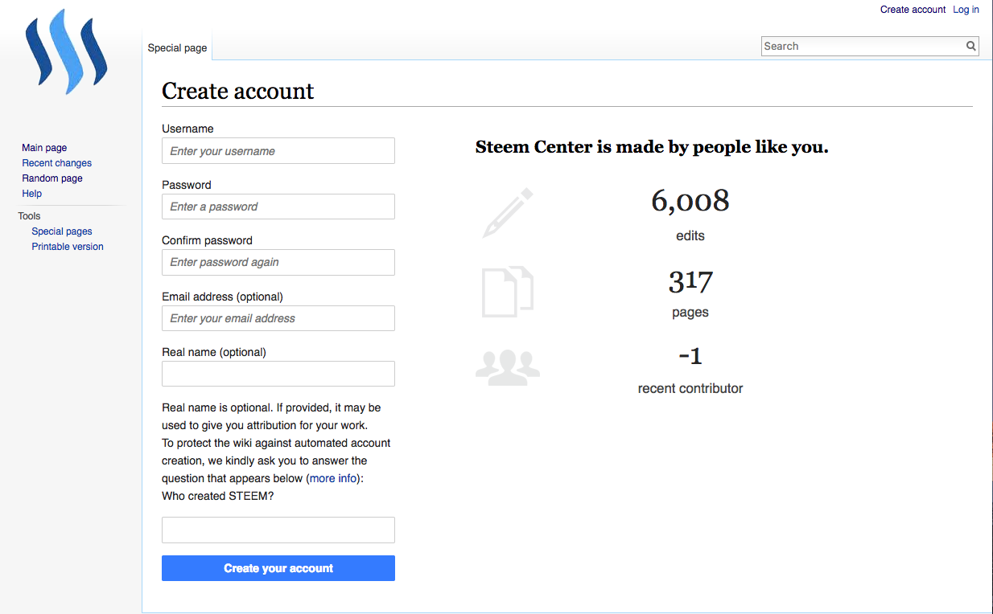Open Recent changes in sidebar

coord(57,163)
